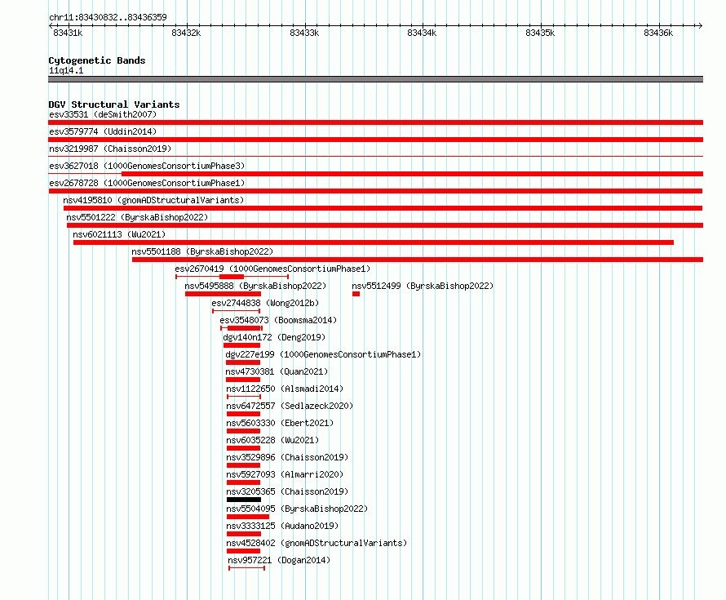
Task: Select nsv3219987 (Chaisson2019) at the top of the track
Action: [110, 149]
